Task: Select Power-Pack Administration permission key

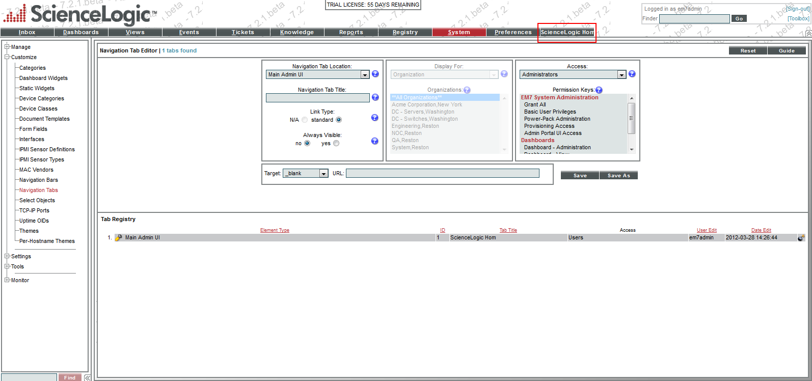Action: [x=557, y=119]
